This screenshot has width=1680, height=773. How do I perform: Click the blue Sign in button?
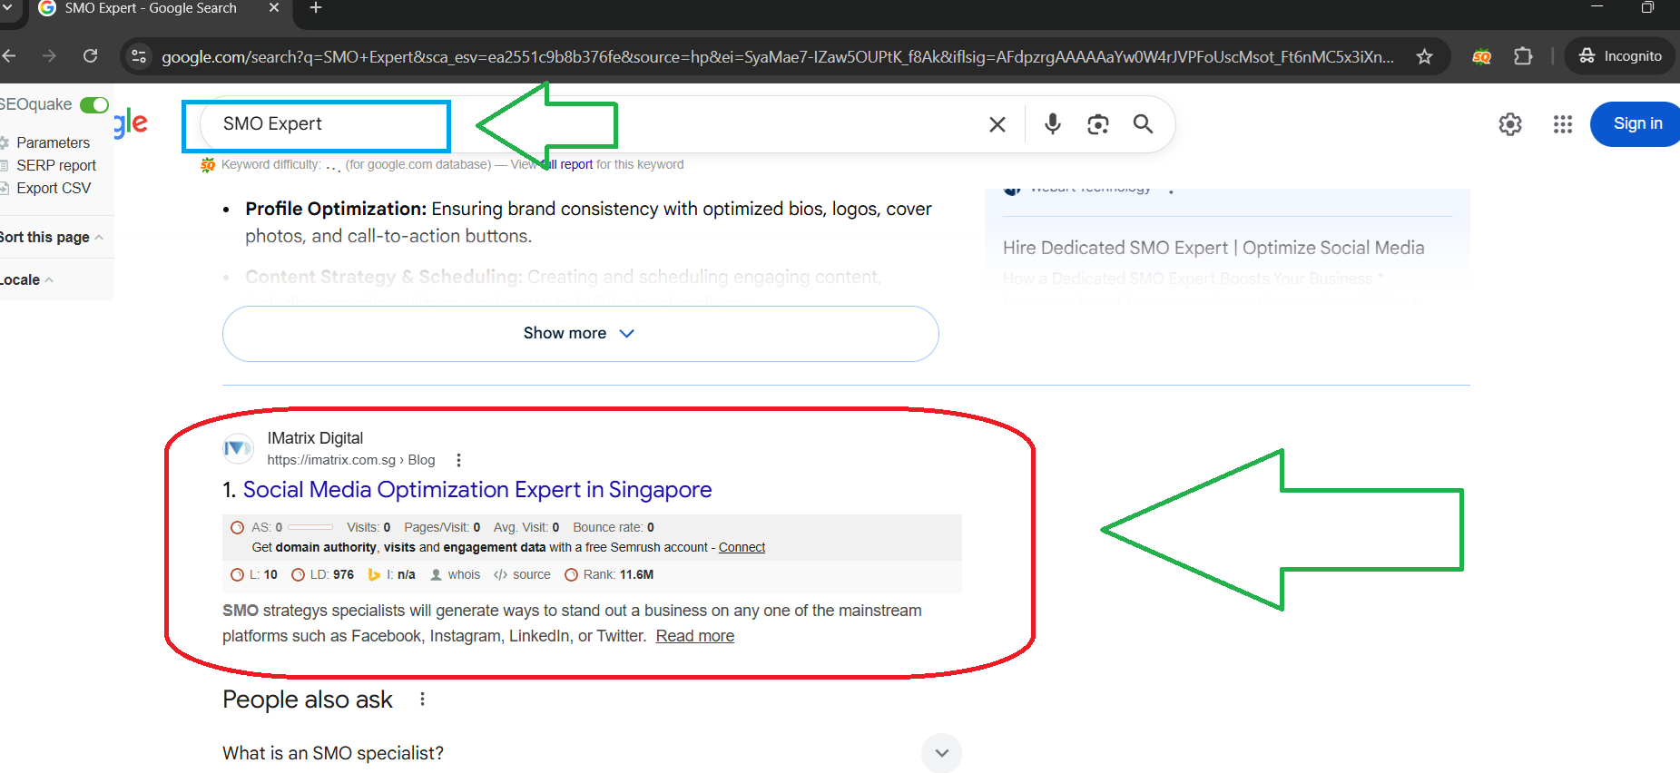pyautogui.click(x=1636, y=124)
